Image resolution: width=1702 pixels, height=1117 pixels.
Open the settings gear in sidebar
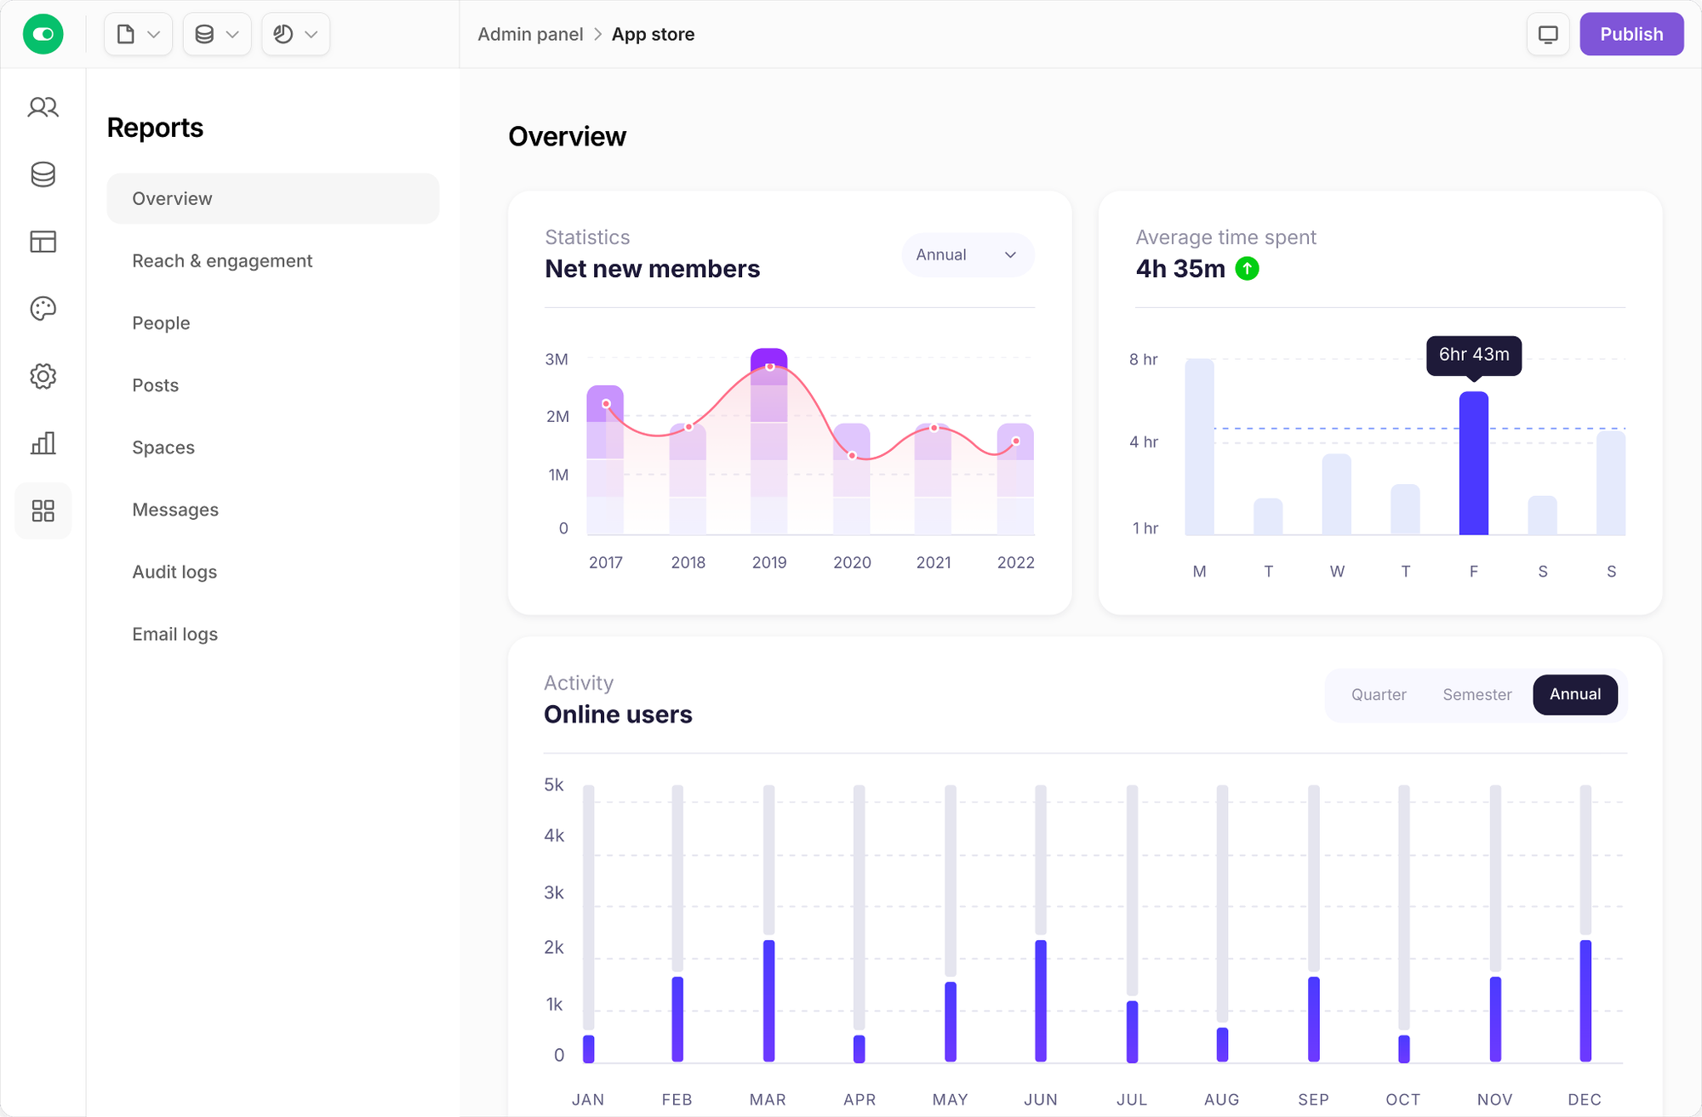tap(43, 376)
